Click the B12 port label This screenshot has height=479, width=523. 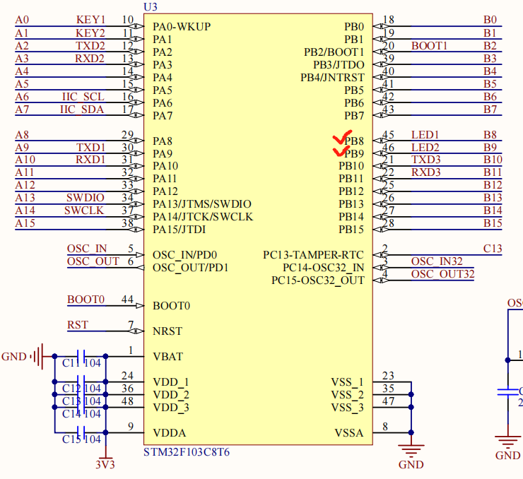pos(493,185)
